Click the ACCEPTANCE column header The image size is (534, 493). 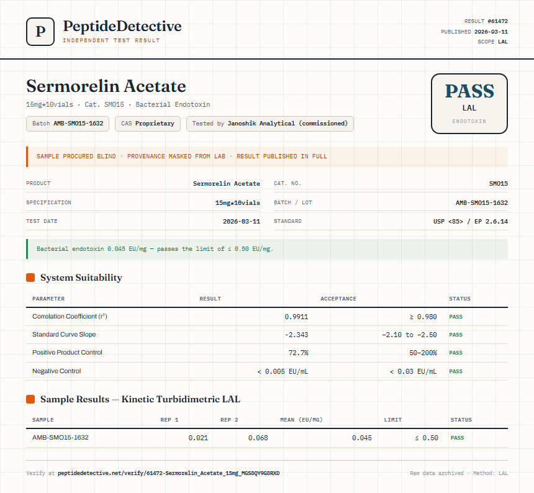pyautogui.click(x=338, y=299)
